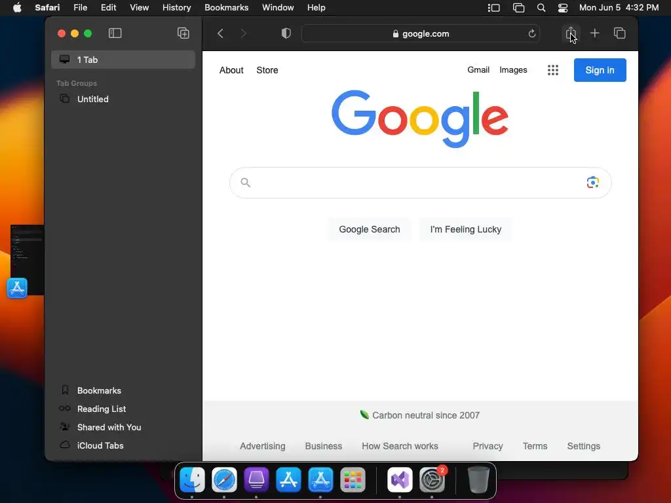Open System Settings from the Dock
Screen dimensions: 671x503
point(432,479)
